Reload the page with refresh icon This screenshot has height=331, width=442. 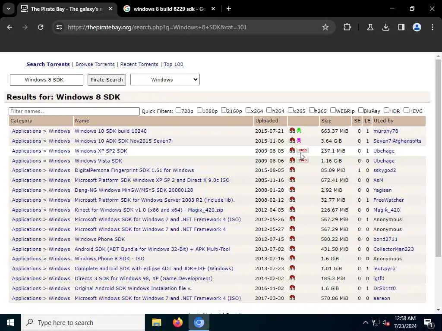coord(41,27)
